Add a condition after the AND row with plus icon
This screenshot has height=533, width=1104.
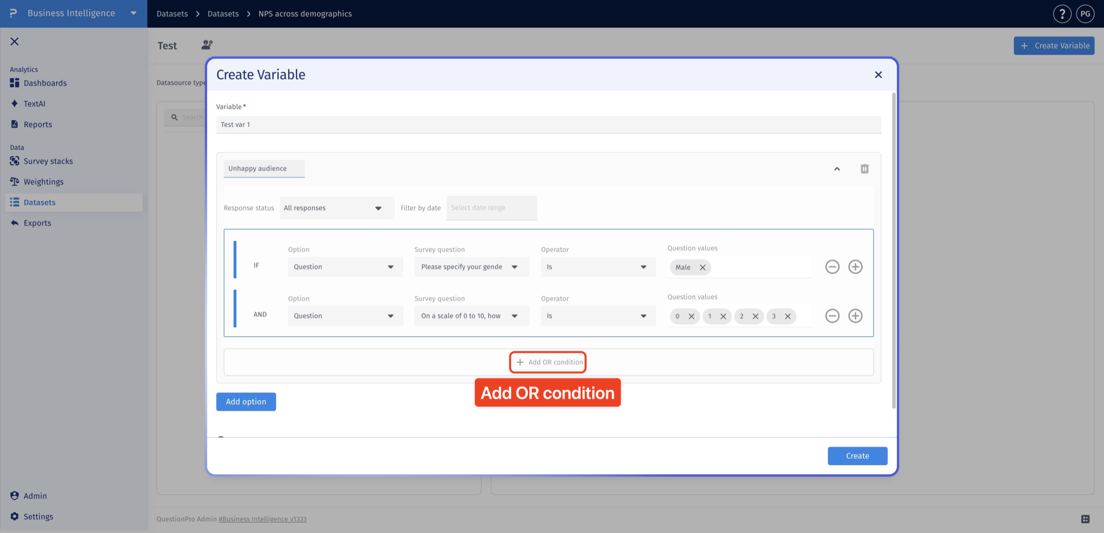click(x=855, y=316)
